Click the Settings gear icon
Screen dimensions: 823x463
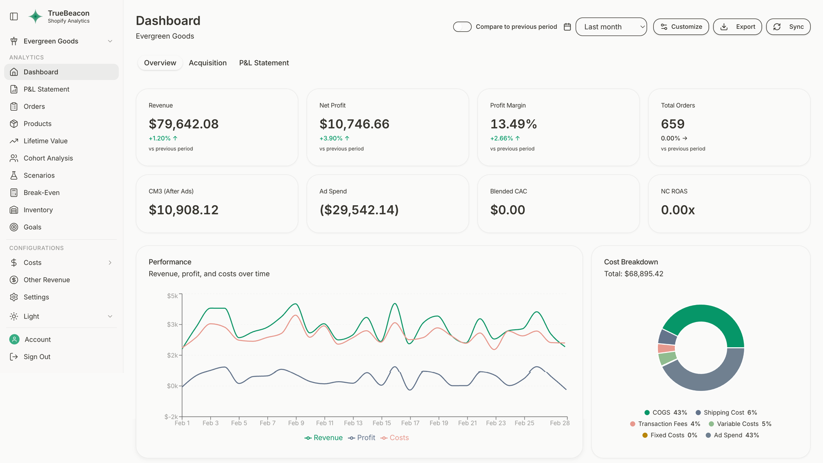[x=14, y=297]
